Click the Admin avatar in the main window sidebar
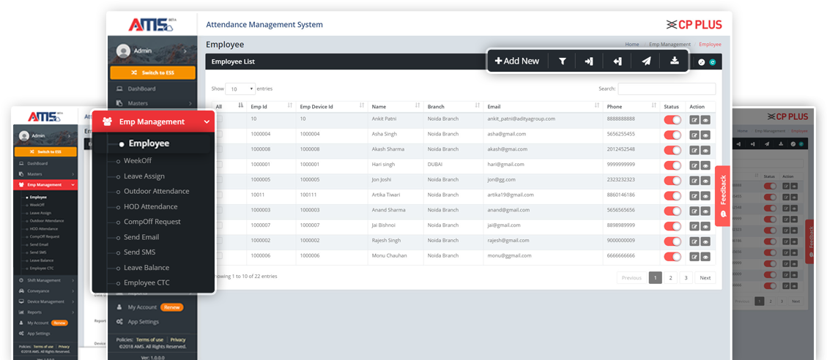This screenshot has width=827, height=360. pos(123,50)
